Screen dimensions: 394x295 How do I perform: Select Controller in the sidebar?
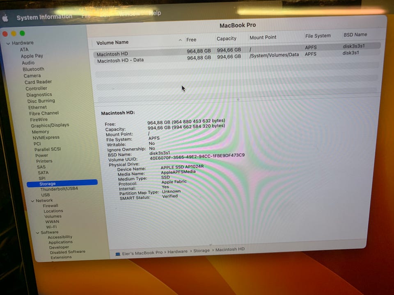(36, 88)
